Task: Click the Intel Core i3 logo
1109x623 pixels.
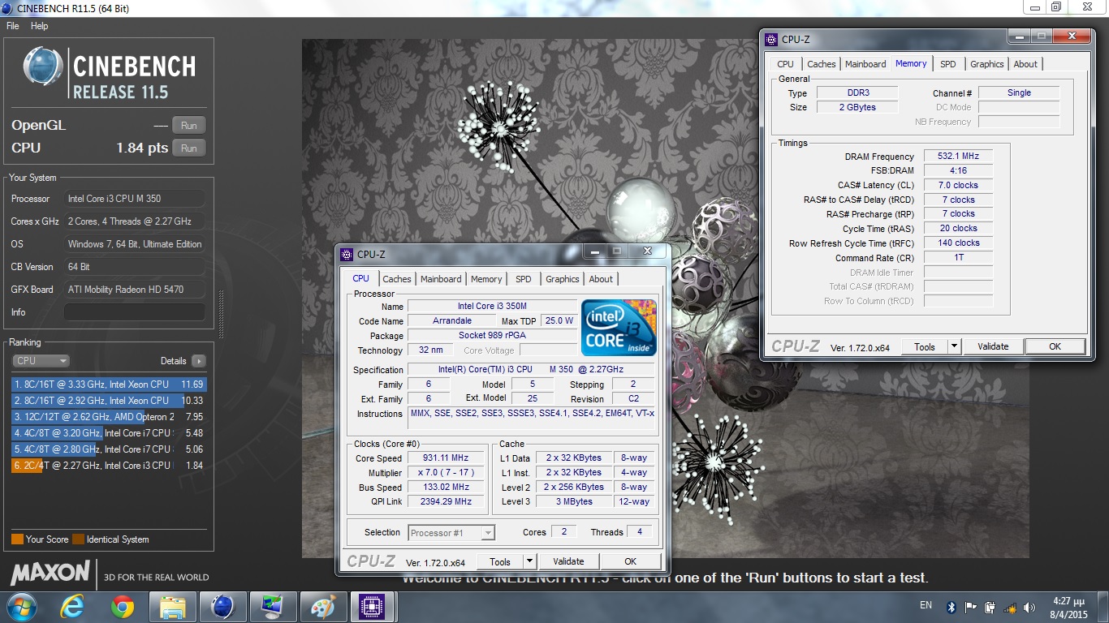Action: pyautogui.click(x=619, y=328)
